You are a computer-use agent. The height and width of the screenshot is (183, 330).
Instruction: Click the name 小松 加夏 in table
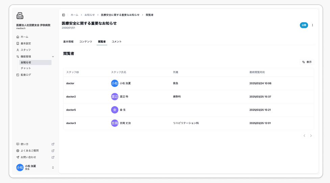point(125,83)
